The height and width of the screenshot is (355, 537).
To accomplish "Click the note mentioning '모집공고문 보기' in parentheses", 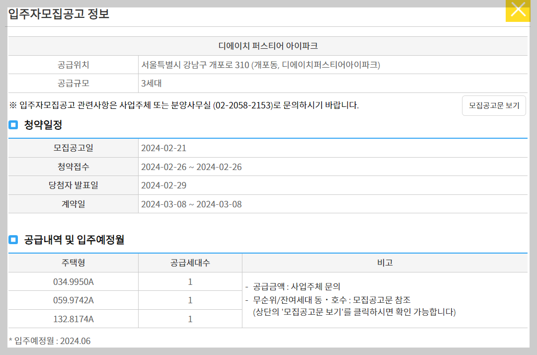I will point(355,312).
